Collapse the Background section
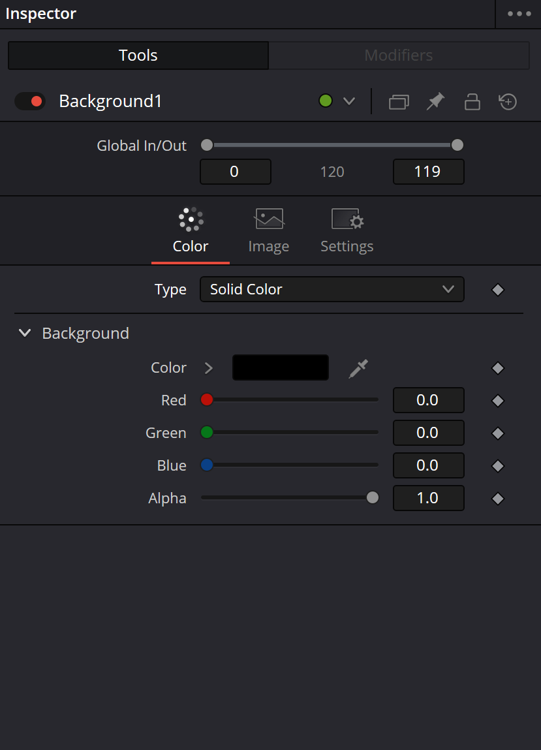Screen dimensions: 541x750 [25, 334]
